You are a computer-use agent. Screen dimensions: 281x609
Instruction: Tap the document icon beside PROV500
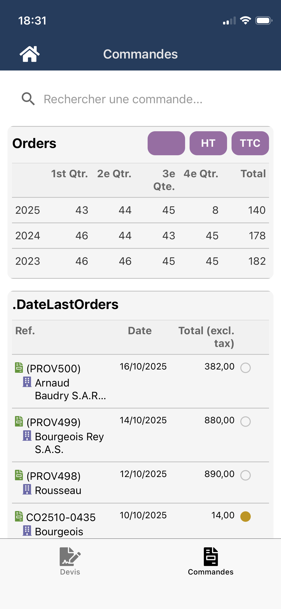[x=19, y=367]
